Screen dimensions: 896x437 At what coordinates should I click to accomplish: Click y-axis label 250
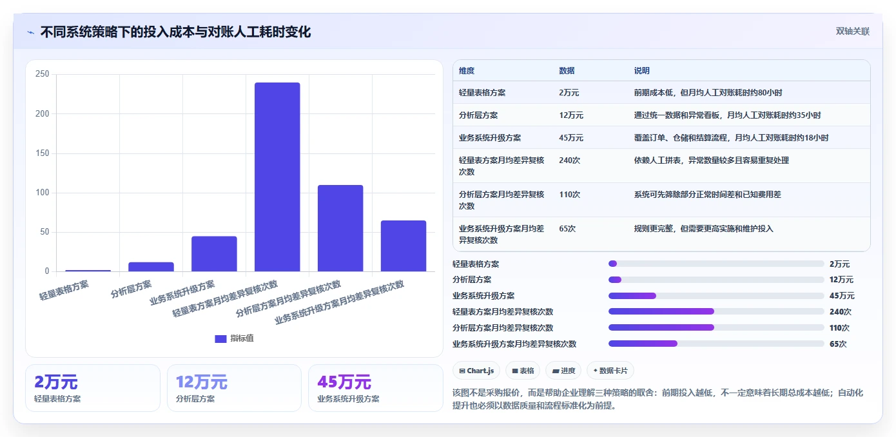pyautogui.click(x=43, y=74)
